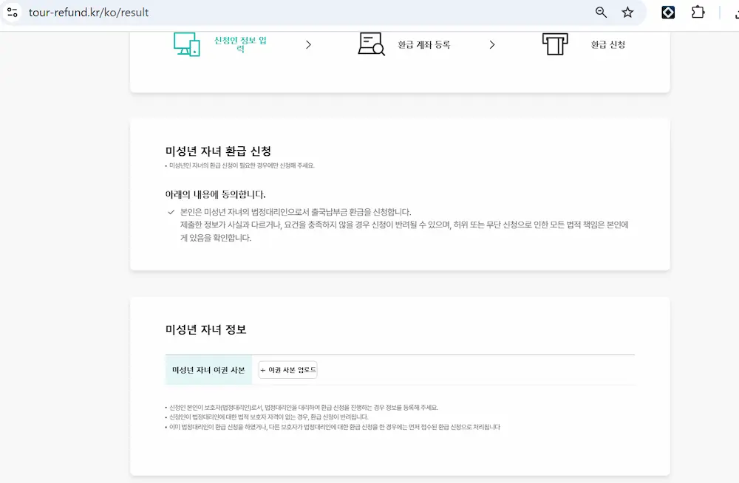739x483 pixels.
Task: Click the plus icon on the 여권 사본 업로드 button
Action: [x=262, y=369]
